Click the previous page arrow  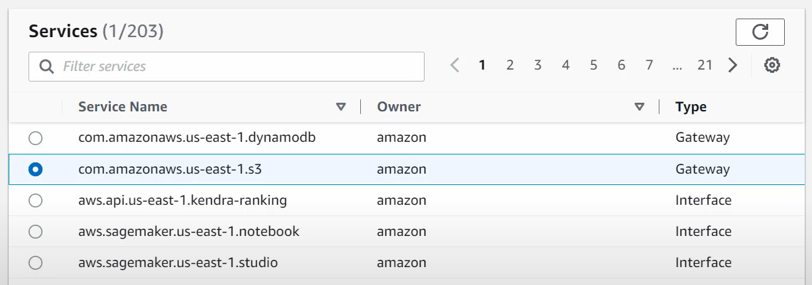coord(454,65)
